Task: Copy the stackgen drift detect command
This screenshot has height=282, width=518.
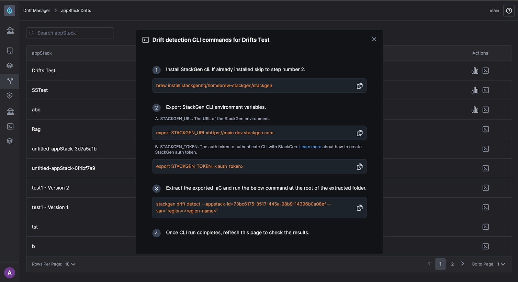Action: (359, 208)
